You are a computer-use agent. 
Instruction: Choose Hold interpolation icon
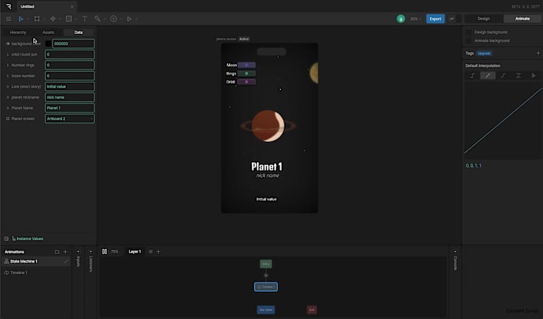[x=472, y=75]
